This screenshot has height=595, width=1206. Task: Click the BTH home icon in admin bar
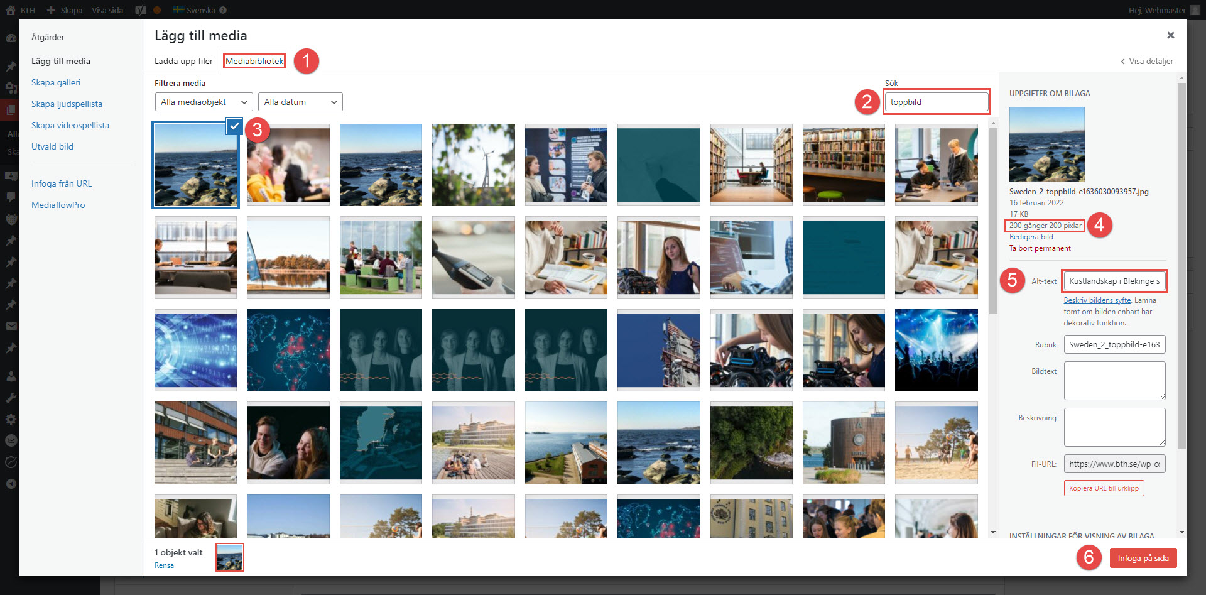pos(11,10)
